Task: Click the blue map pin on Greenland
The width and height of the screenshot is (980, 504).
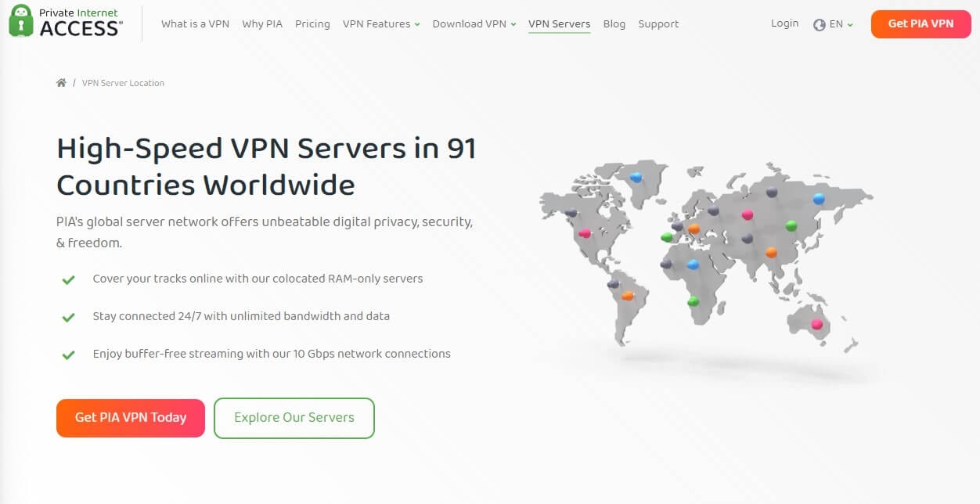Action: 636,178
